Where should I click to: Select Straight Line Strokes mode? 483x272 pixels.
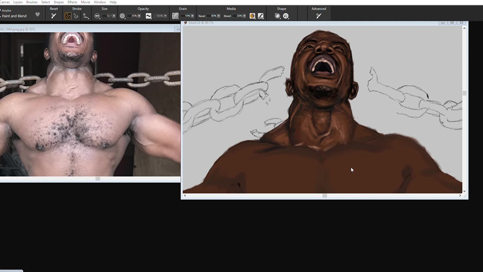point(76,16)
